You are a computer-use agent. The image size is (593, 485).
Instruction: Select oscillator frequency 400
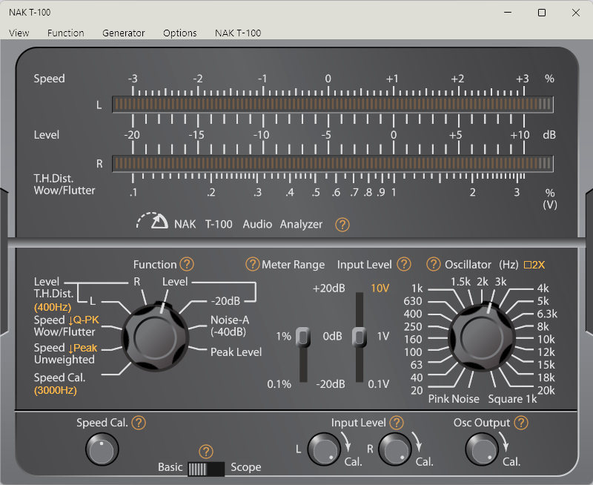pos(413,314)
